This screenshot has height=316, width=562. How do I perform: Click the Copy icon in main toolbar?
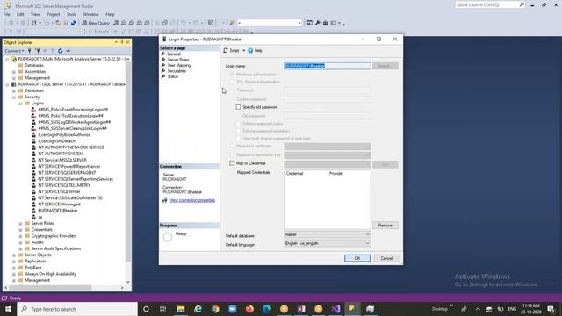pyautogui.click(x=165, y=23)
